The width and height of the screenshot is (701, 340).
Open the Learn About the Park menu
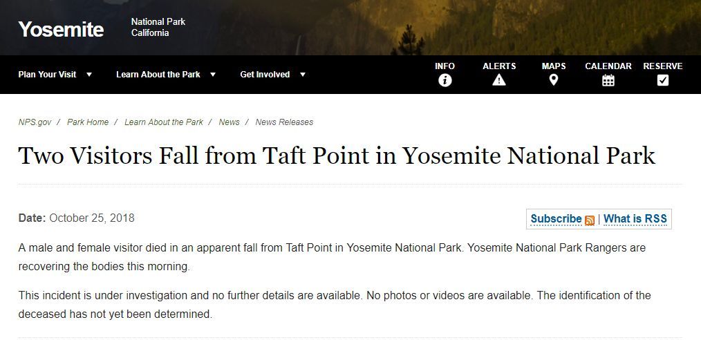(158, 75)
